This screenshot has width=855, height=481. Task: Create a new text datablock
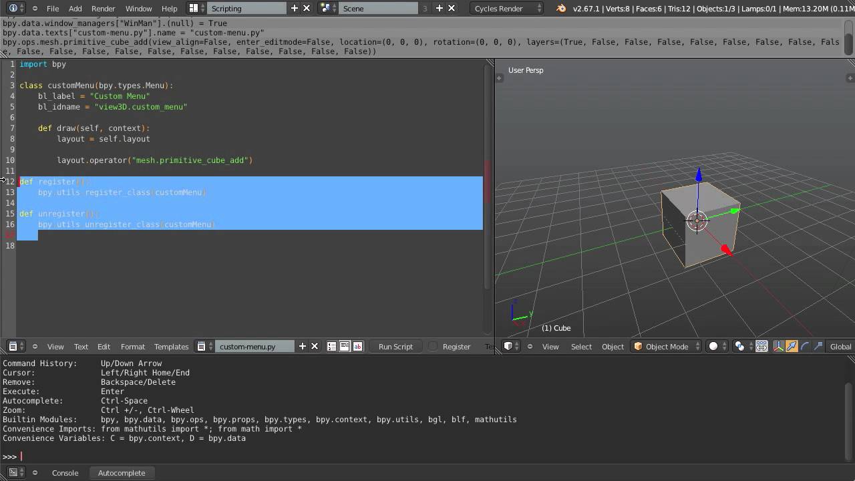[x=303, y=346]
